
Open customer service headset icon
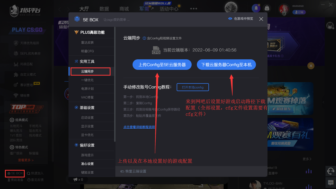[331, 171]
